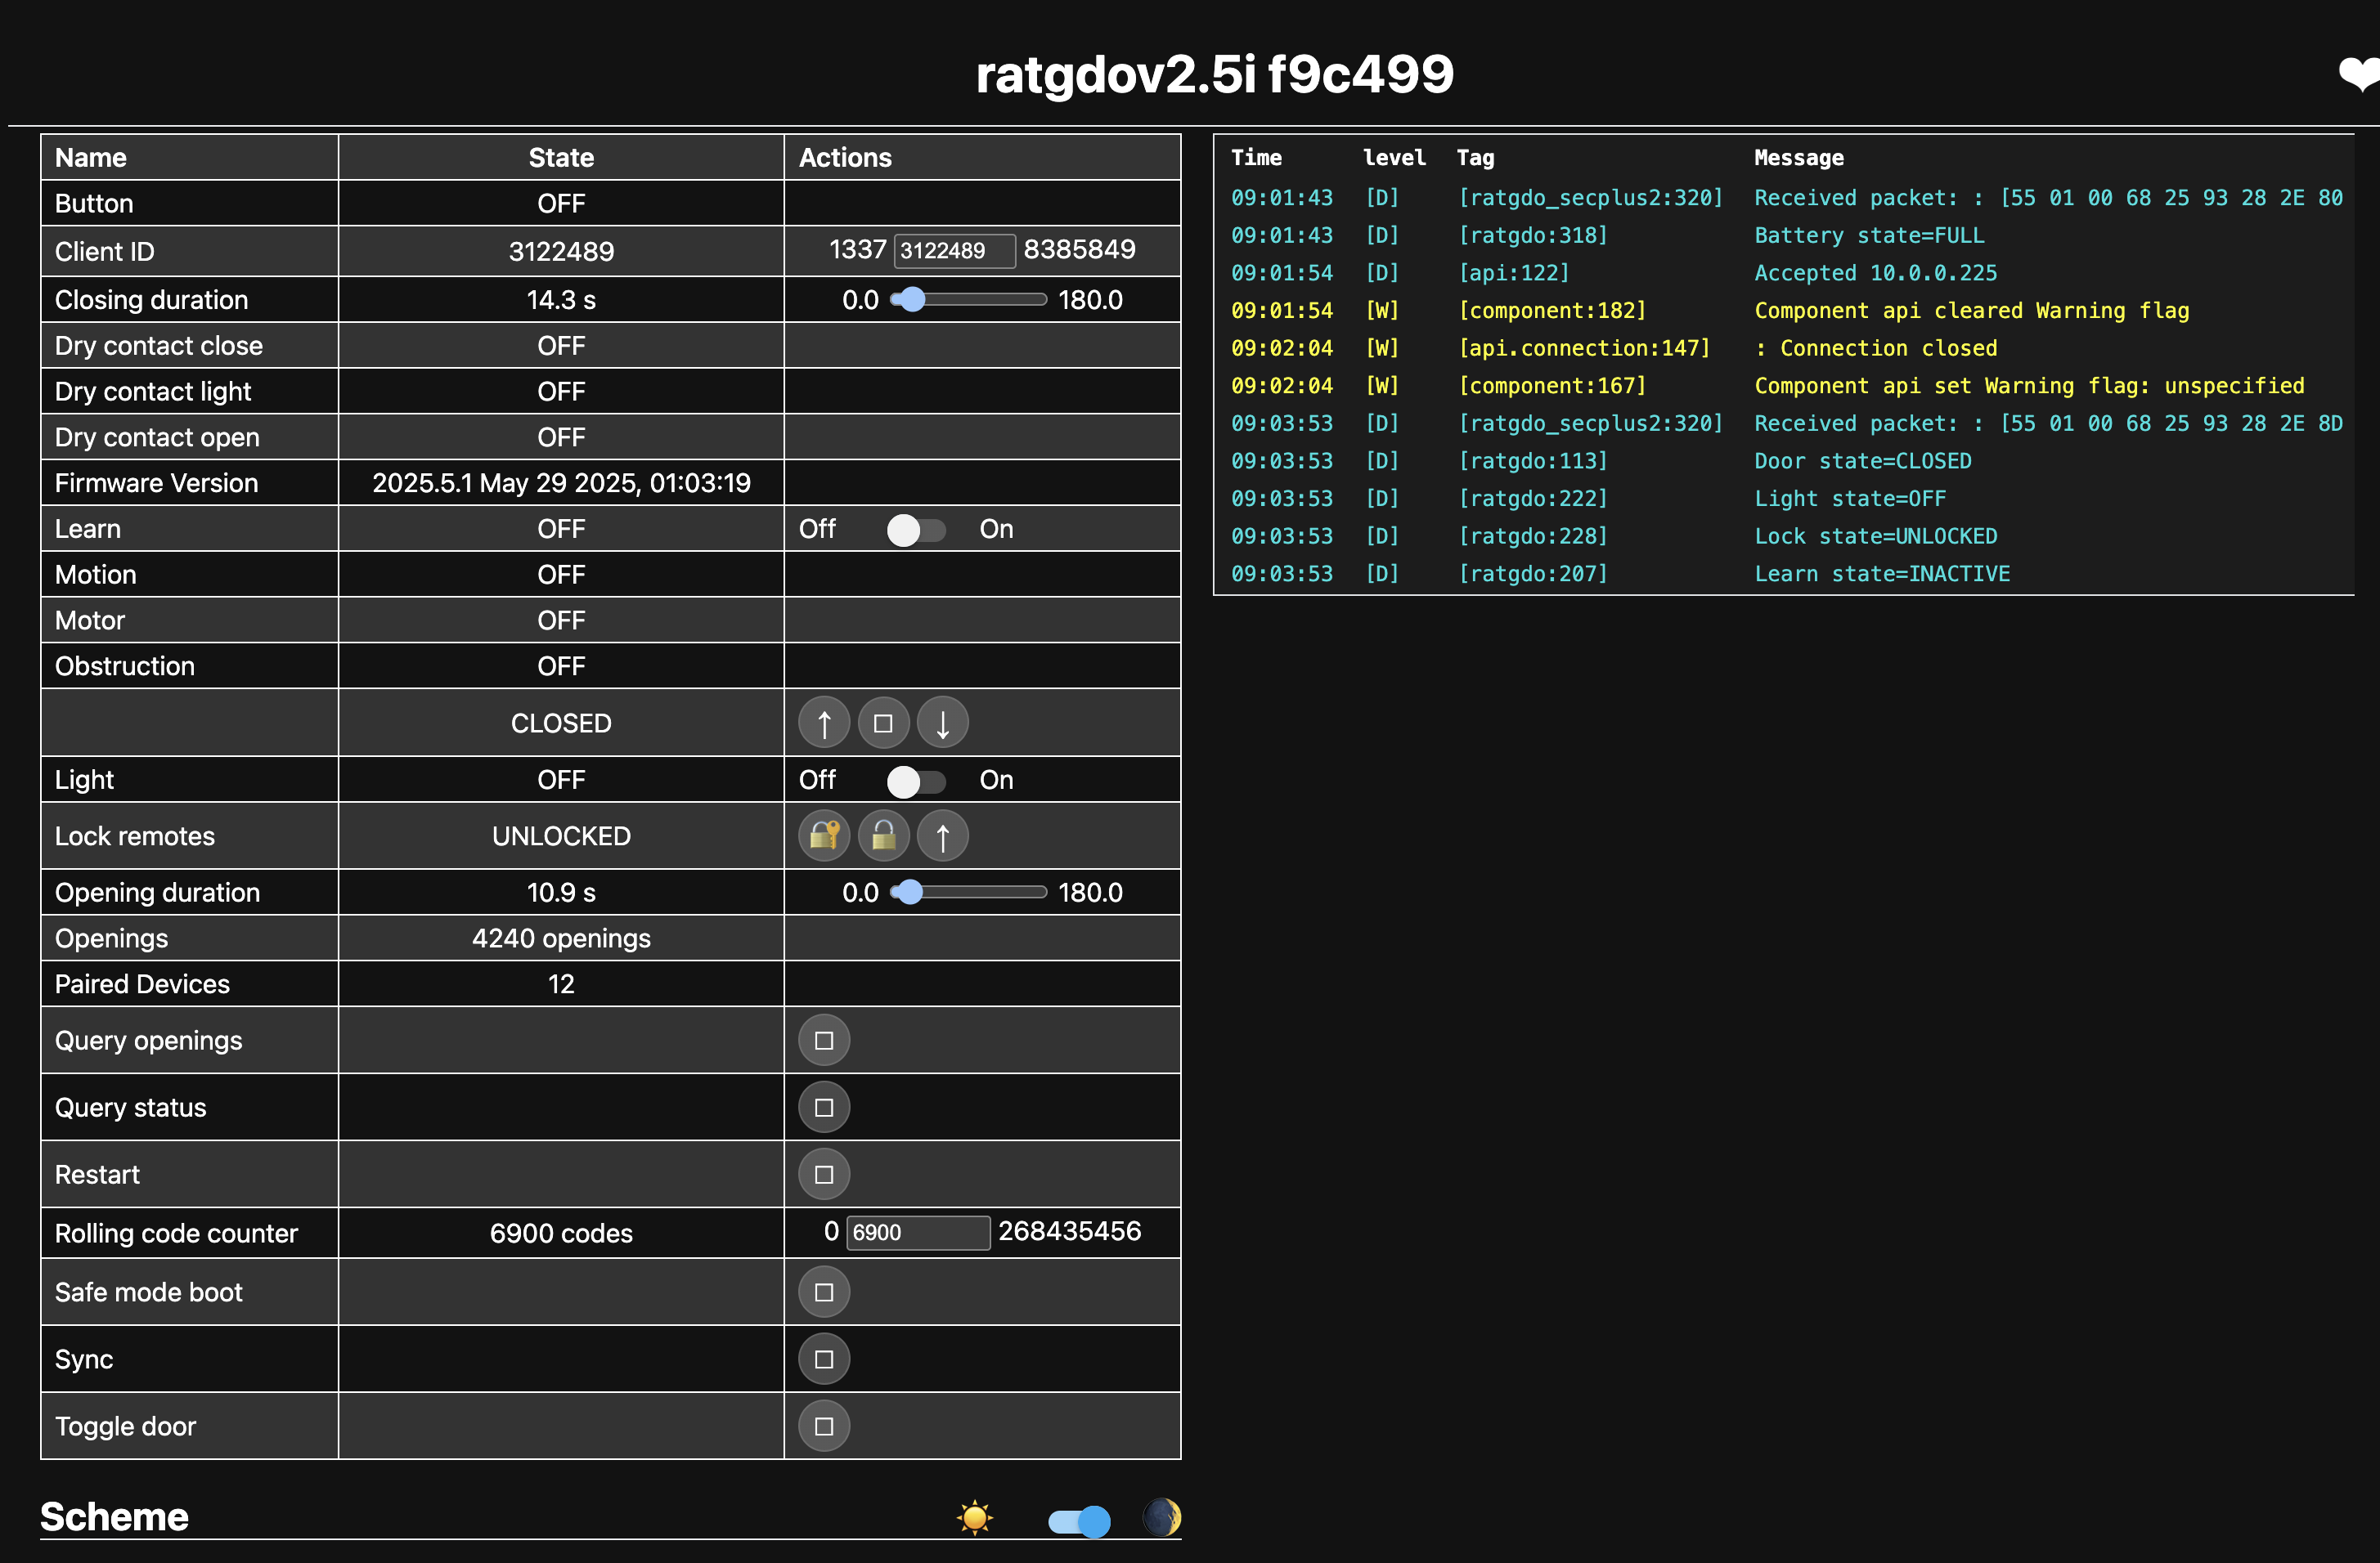Click the lock remotes padlock-with-key icon
The image size is (2380, 1563).
(824, 835)
